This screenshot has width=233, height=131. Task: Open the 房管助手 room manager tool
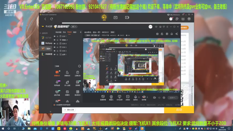click(67, 73)
